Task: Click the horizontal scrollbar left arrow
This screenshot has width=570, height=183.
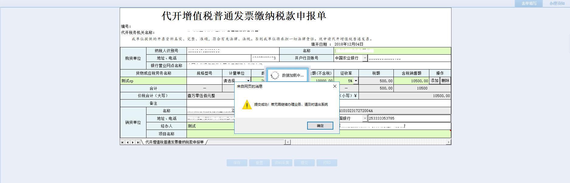Action: (288, 142)
